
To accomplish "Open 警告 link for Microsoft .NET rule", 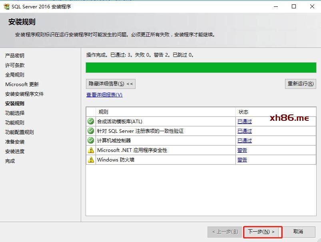I will (242, 150).
